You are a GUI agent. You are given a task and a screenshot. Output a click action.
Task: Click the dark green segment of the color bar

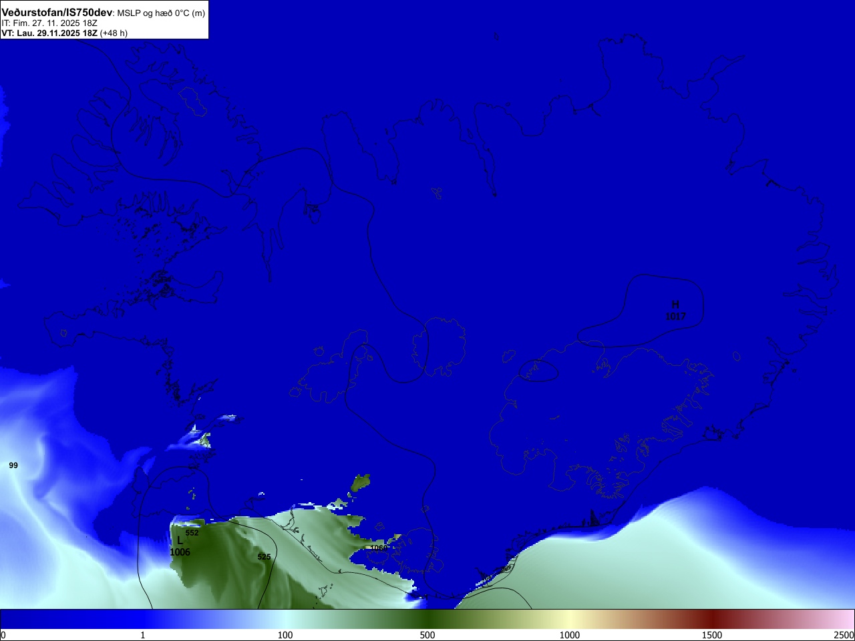click(427, 620)
